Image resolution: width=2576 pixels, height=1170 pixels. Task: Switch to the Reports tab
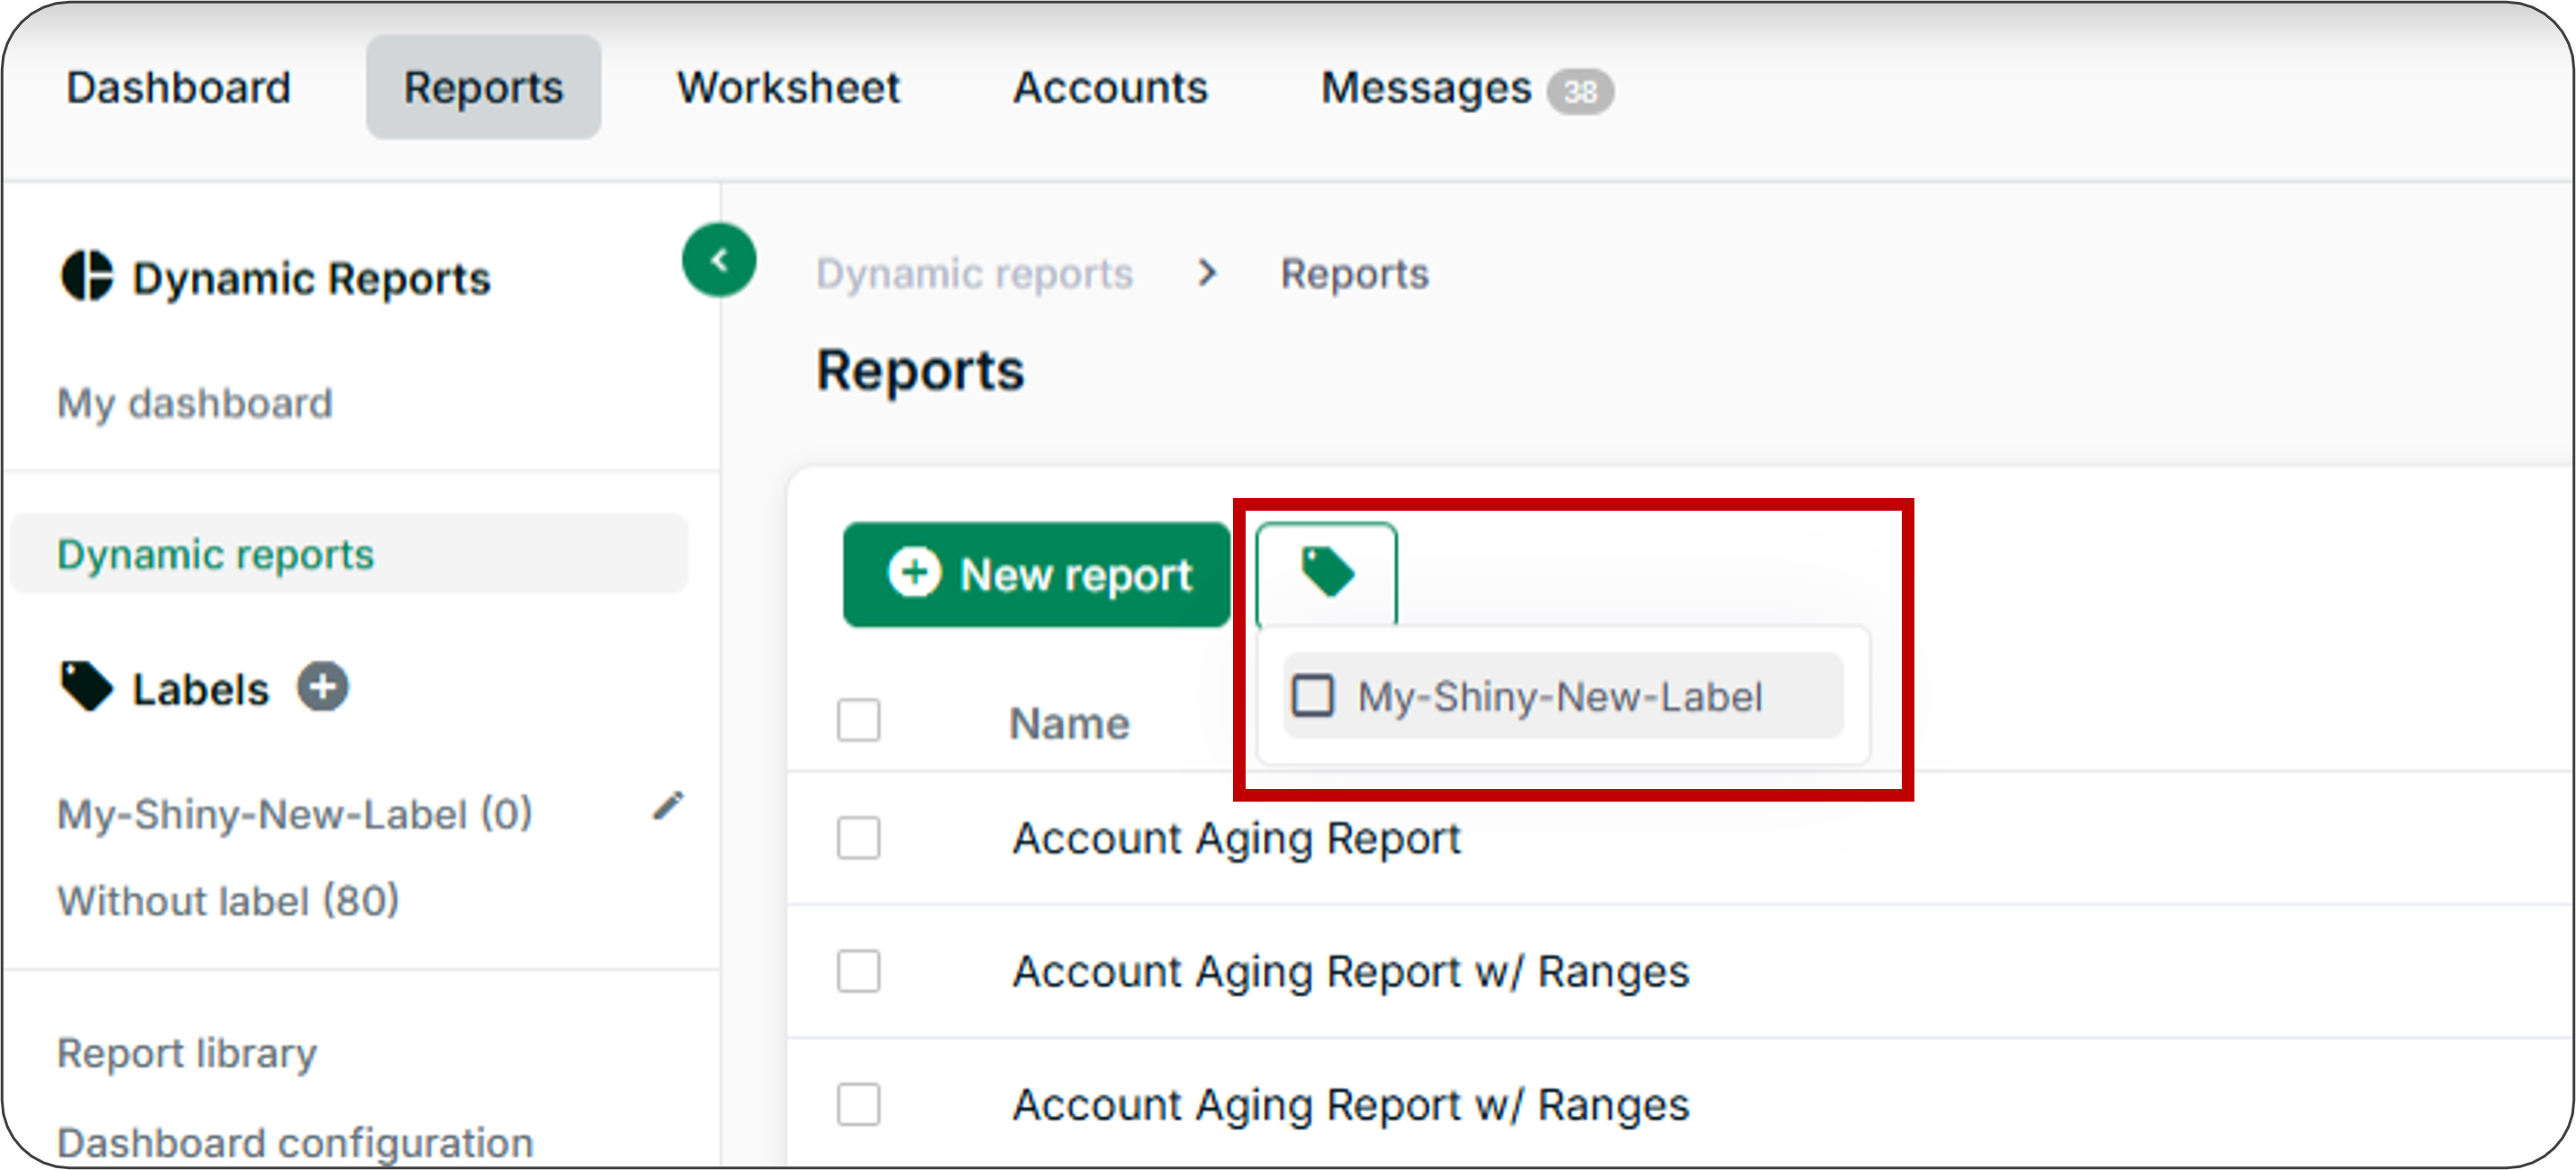click(x=484, y=88)
